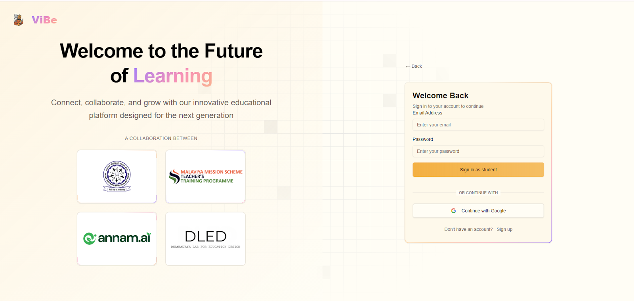Click the Don't have an account text
634x301 pixels.
[468, 229]
